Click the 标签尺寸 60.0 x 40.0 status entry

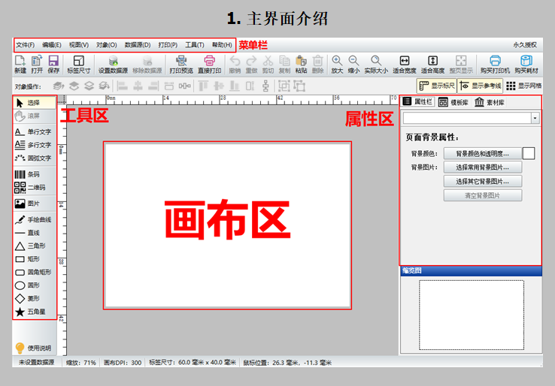193,363
